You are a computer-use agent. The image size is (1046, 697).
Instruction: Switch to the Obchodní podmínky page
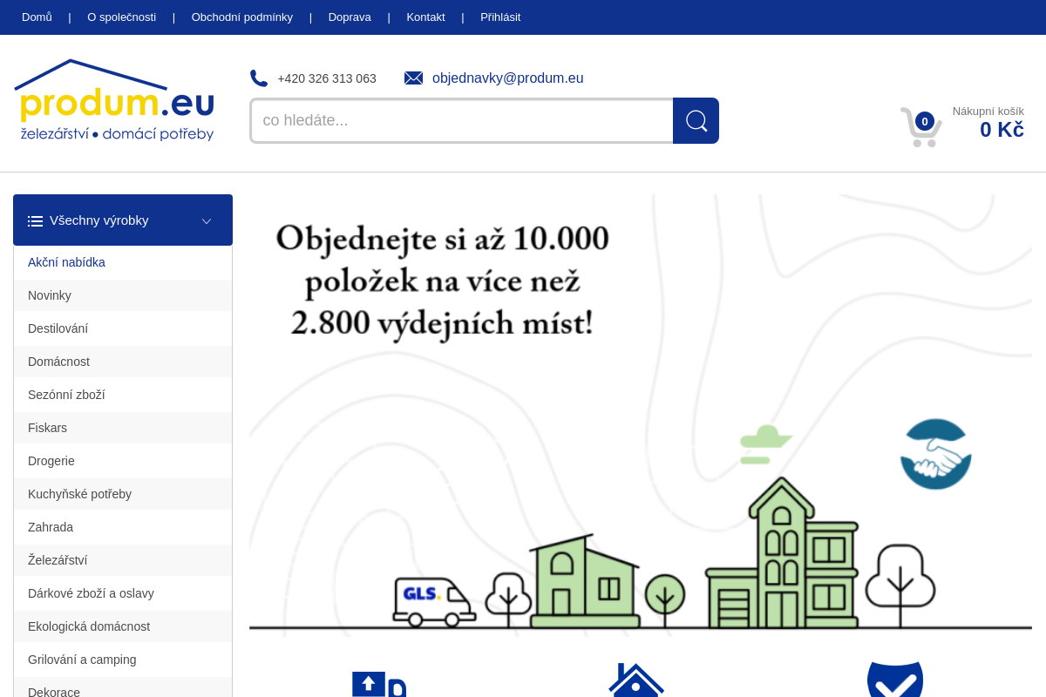point(241,17)
